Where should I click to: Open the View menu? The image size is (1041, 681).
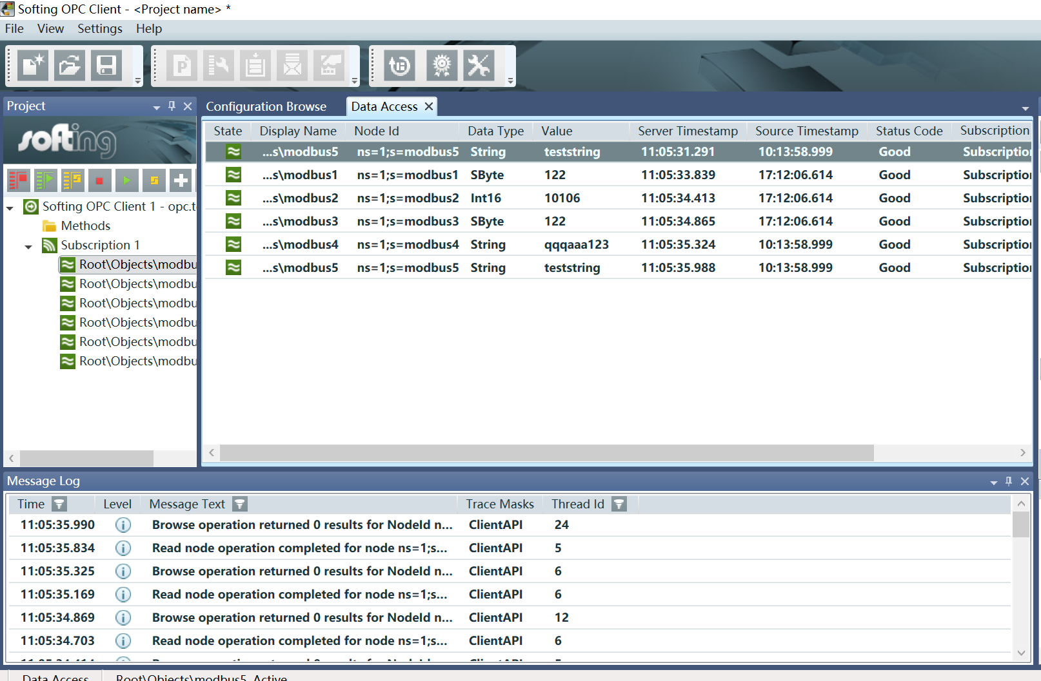(50, 28)
